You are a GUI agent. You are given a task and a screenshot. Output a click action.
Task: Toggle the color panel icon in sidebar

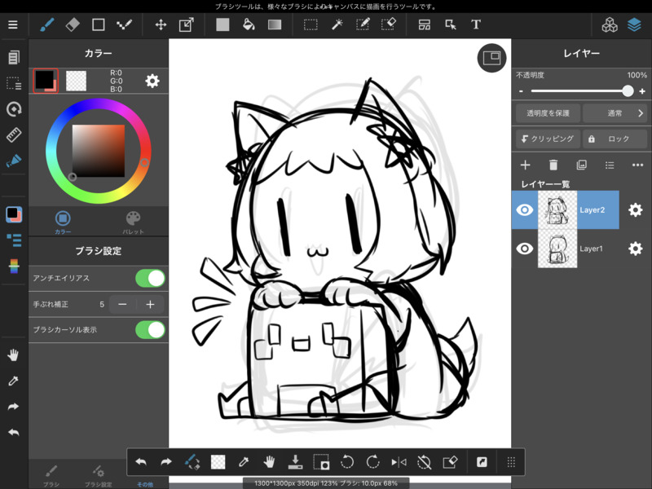(14, 214)
